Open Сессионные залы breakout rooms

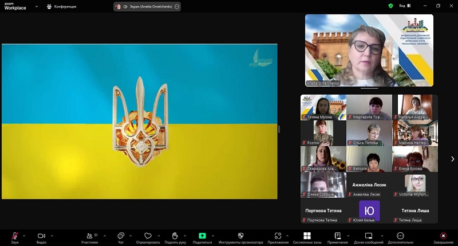pyautogui.click(x=307, y=238)
